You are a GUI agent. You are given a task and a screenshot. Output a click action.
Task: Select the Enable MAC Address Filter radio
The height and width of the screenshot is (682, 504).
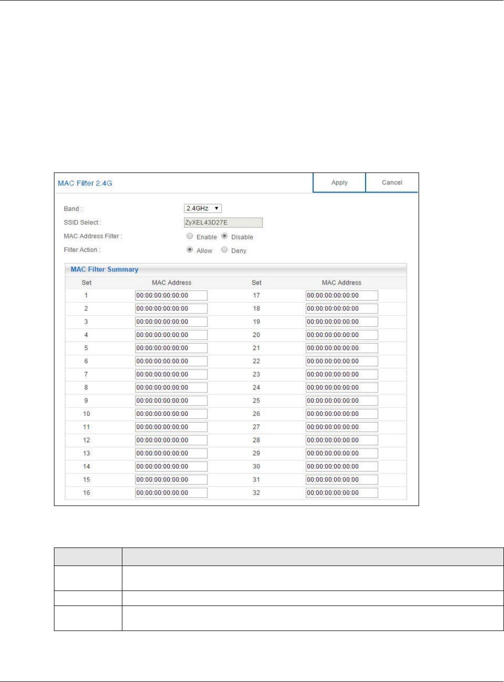coord(190,236)
